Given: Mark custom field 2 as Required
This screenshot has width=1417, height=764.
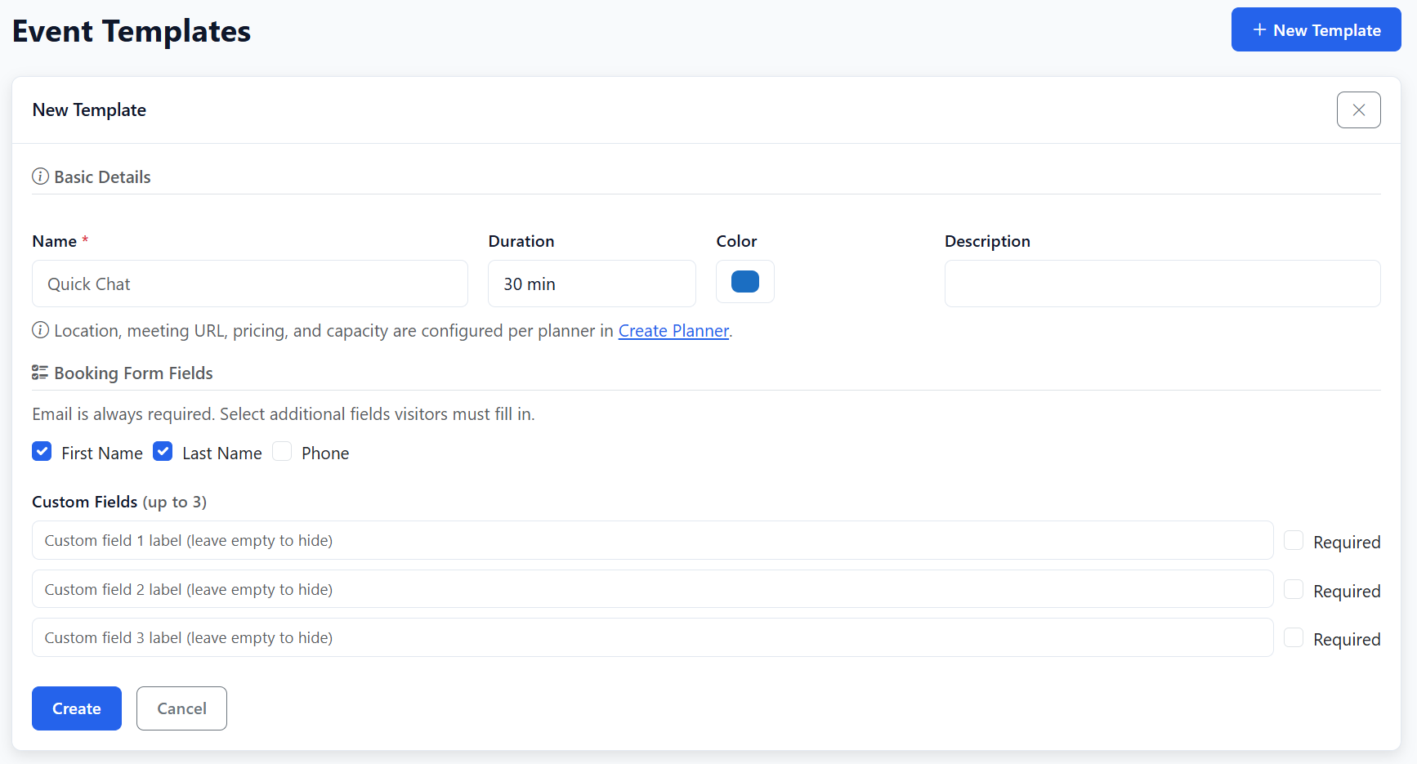Looking at the screenshot, I should pos(1294,589).
